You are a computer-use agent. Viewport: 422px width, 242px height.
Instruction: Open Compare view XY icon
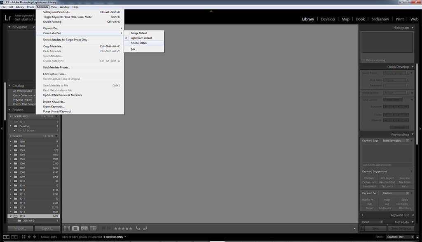click(x=84, y=228)
